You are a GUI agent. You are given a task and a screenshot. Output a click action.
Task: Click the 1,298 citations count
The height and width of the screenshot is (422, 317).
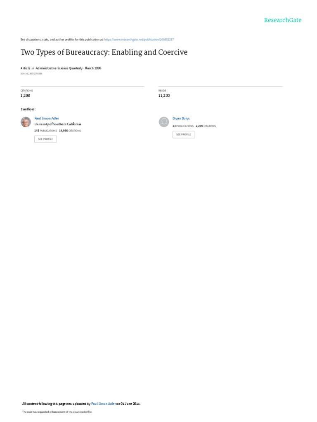(x=25, y=96)
